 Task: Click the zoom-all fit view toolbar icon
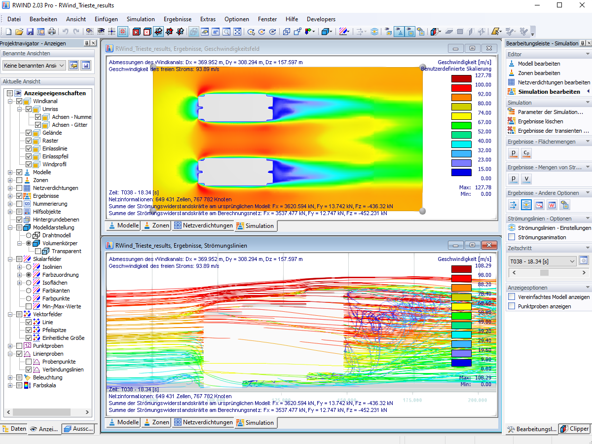tap(237, 32)
